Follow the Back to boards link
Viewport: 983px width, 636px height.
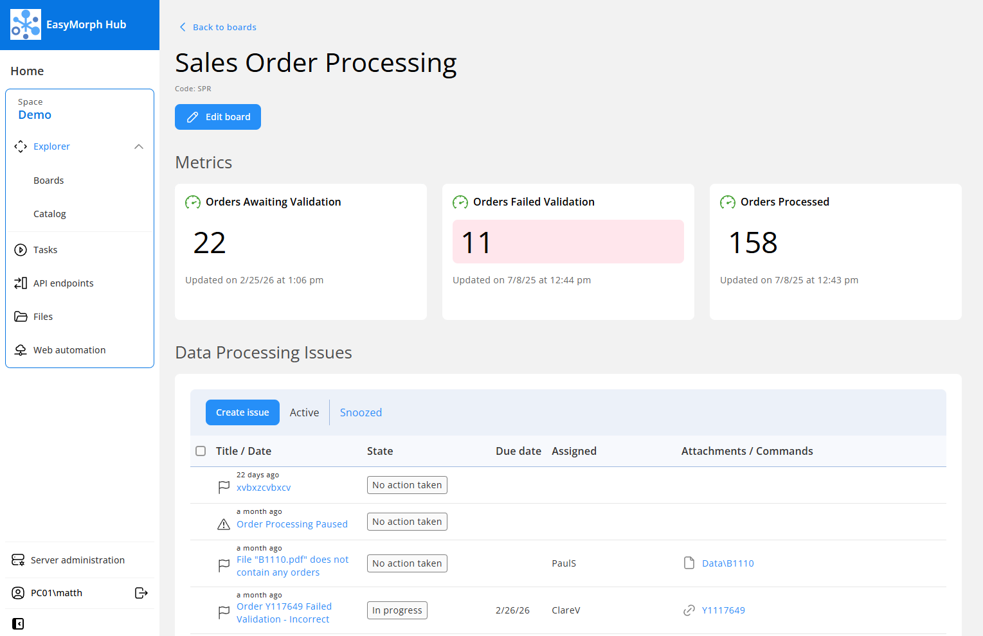tap(217, 27)
